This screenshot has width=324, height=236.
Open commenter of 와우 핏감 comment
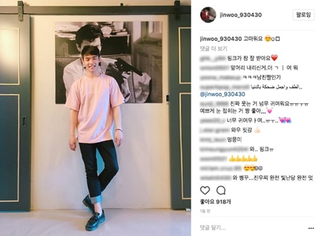tap(214, 130)
